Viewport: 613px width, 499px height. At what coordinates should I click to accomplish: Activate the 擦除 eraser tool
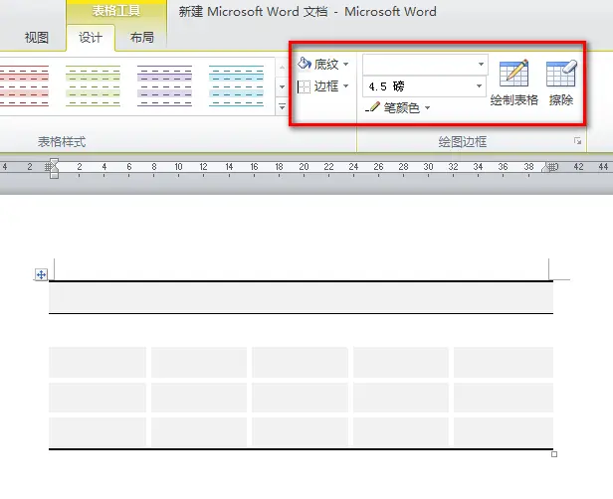point(561,83)
